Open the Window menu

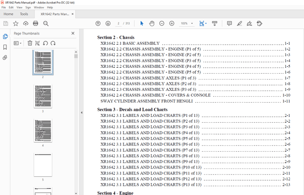click(39, 7)
